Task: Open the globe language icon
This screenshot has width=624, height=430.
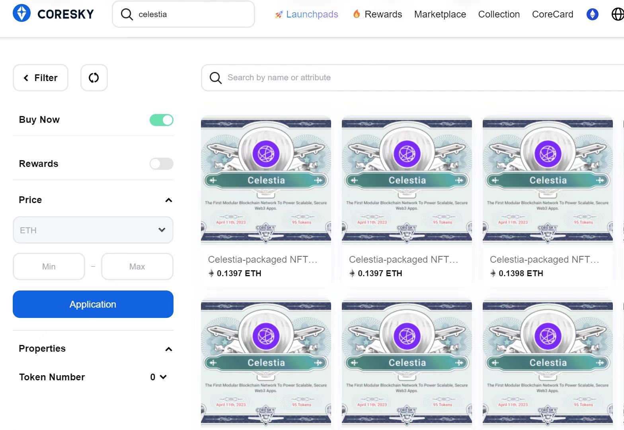Action: pos(618,14)
